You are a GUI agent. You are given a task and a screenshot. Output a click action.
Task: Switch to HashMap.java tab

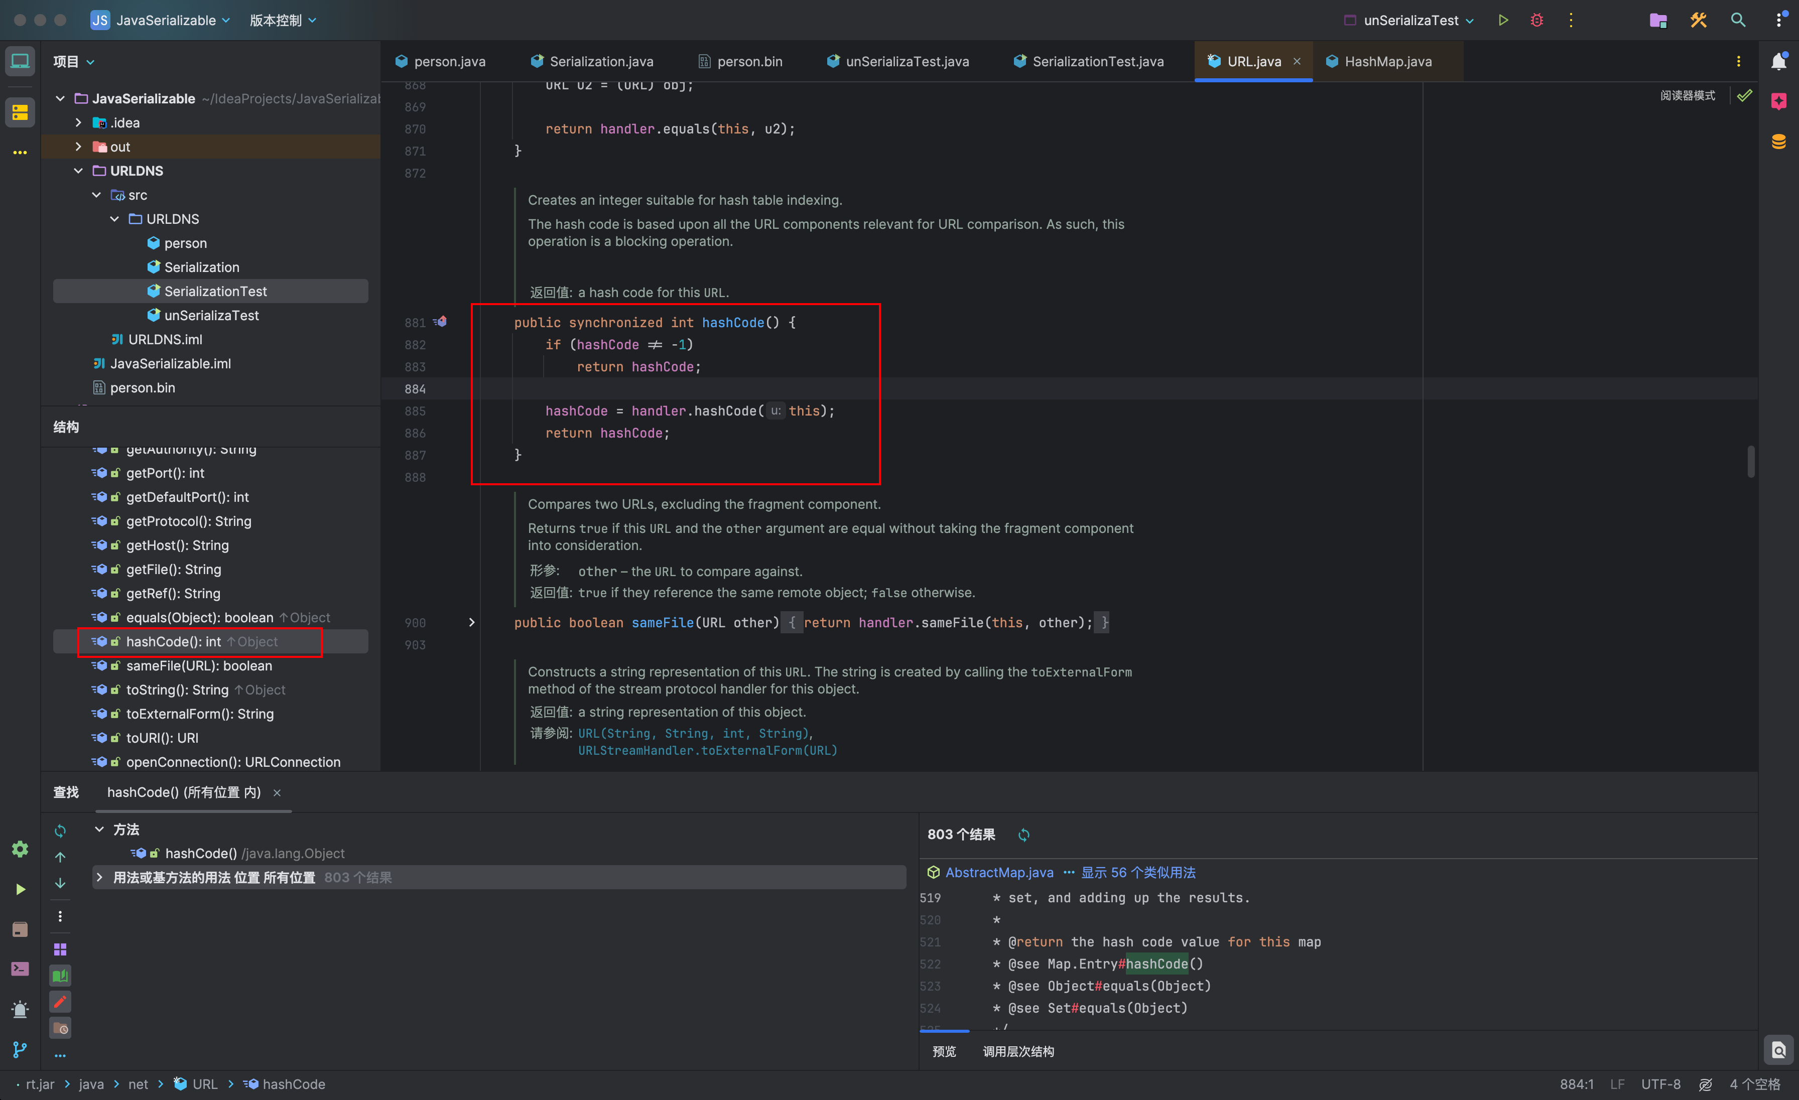pos(1378,61)
